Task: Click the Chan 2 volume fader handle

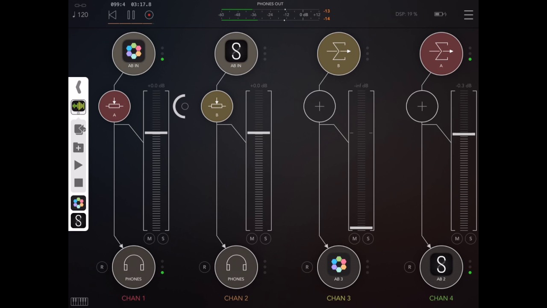Action: (259, 133)
